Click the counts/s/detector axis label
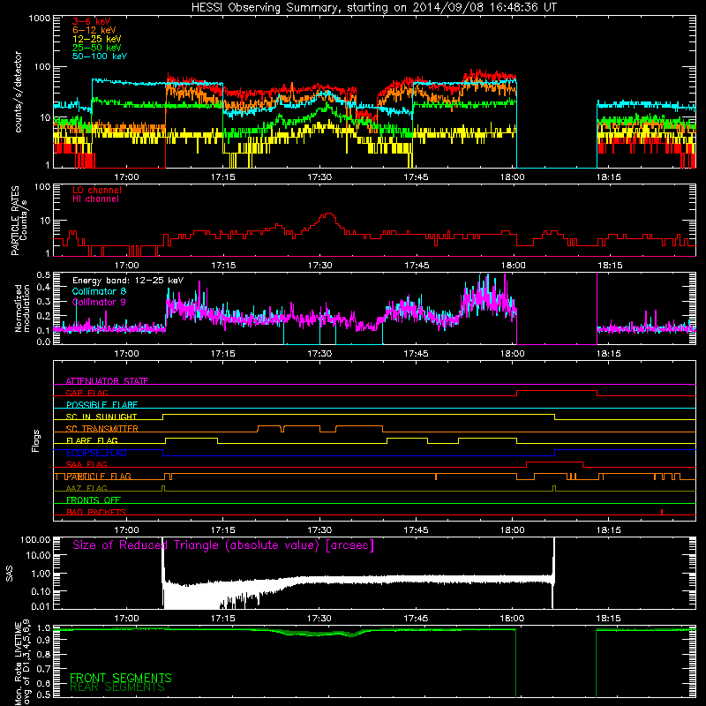Viewport: 706px width, 706px height. (19, 92)
